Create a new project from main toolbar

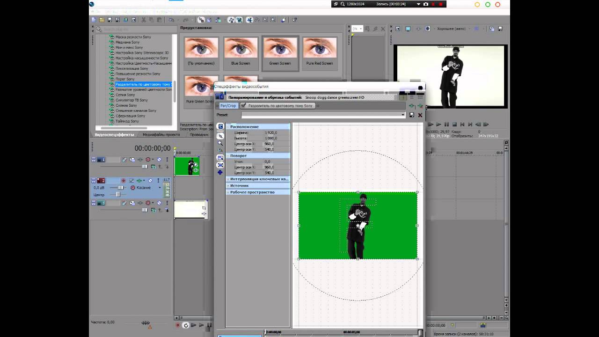click(x=94, y=20)
